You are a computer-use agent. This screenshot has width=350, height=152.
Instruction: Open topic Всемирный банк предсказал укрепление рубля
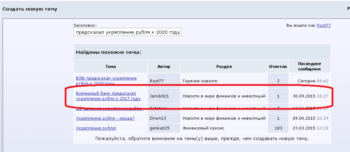point(106,94)
